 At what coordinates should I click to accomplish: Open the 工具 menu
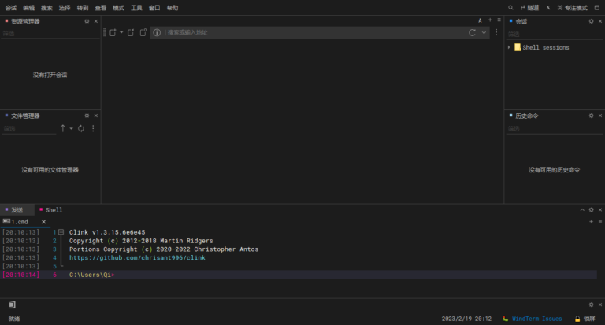tap(136, 7)
